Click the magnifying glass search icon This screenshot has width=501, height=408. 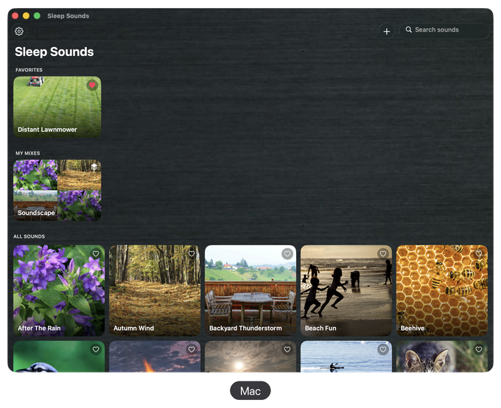click(x=408, y=29)
